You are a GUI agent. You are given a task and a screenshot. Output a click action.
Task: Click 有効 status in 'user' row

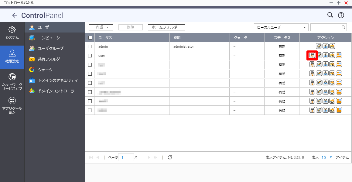click(x=282, y=56)
